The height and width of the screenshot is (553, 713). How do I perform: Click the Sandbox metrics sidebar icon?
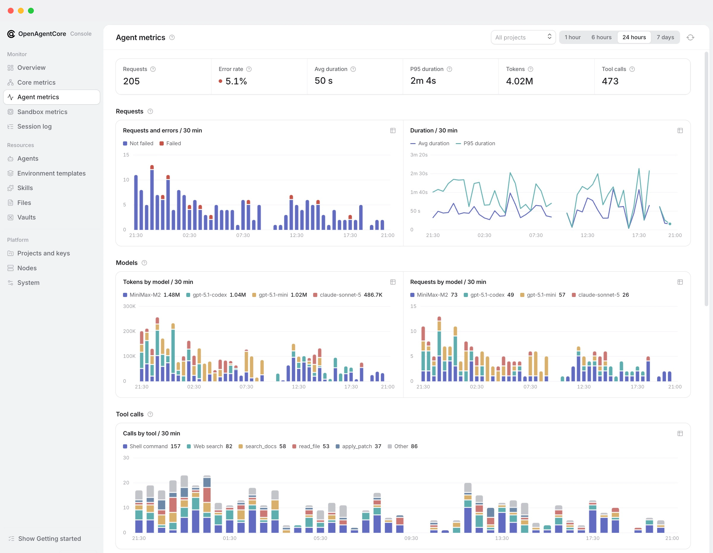click(x=10, y=112)
